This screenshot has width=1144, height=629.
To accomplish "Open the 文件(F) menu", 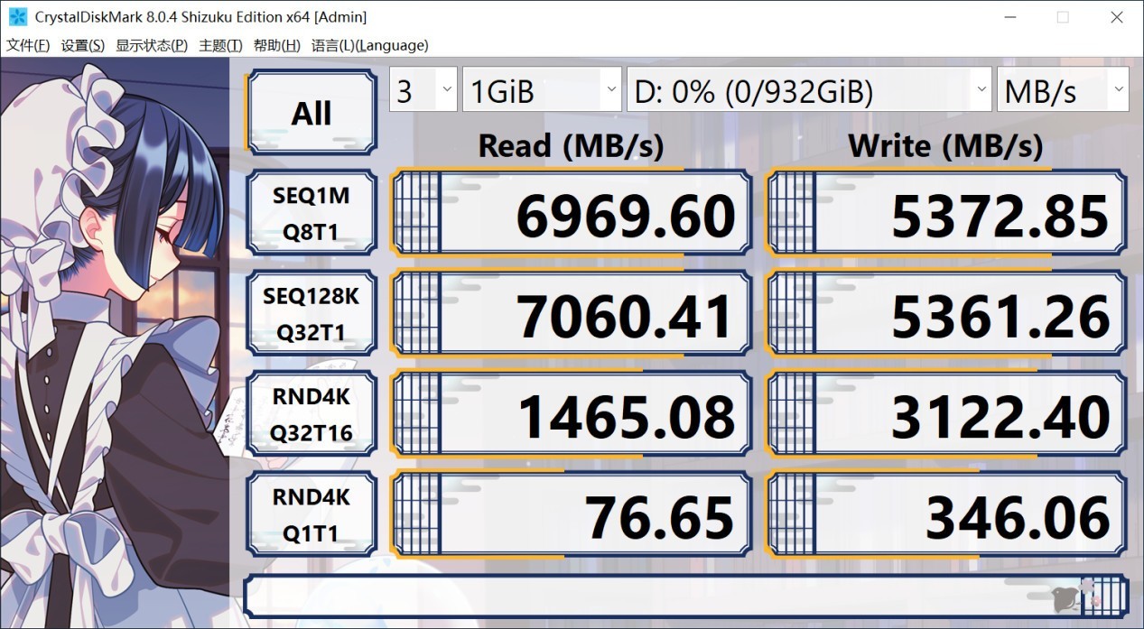I will pos(28,45).
